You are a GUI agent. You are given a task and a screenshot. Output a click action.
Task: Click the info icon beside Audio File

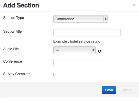click(99, 51)
